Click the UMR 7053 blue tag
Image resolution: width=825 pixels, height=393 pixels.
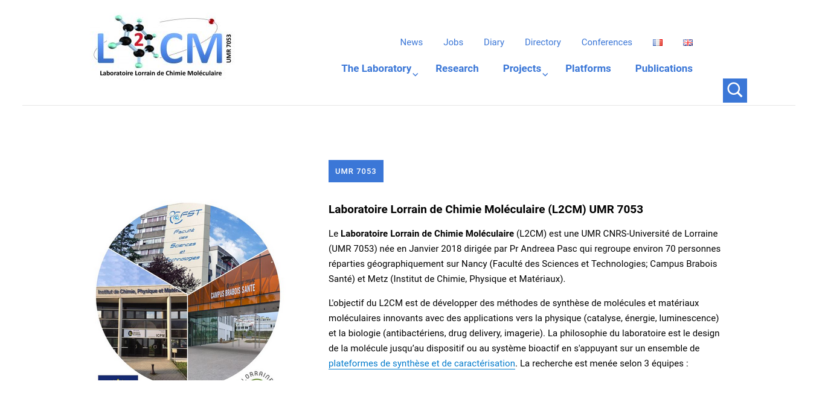click(356, 171)
